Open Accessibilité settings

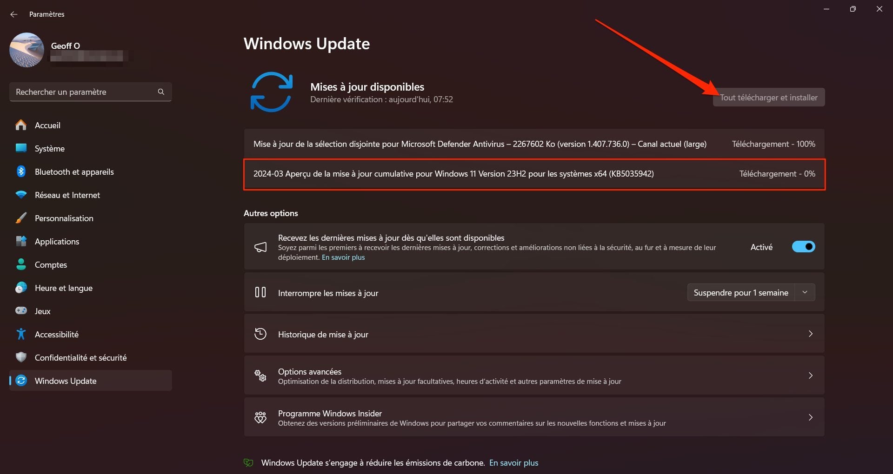pyautogui.click(x=56, y=335)
